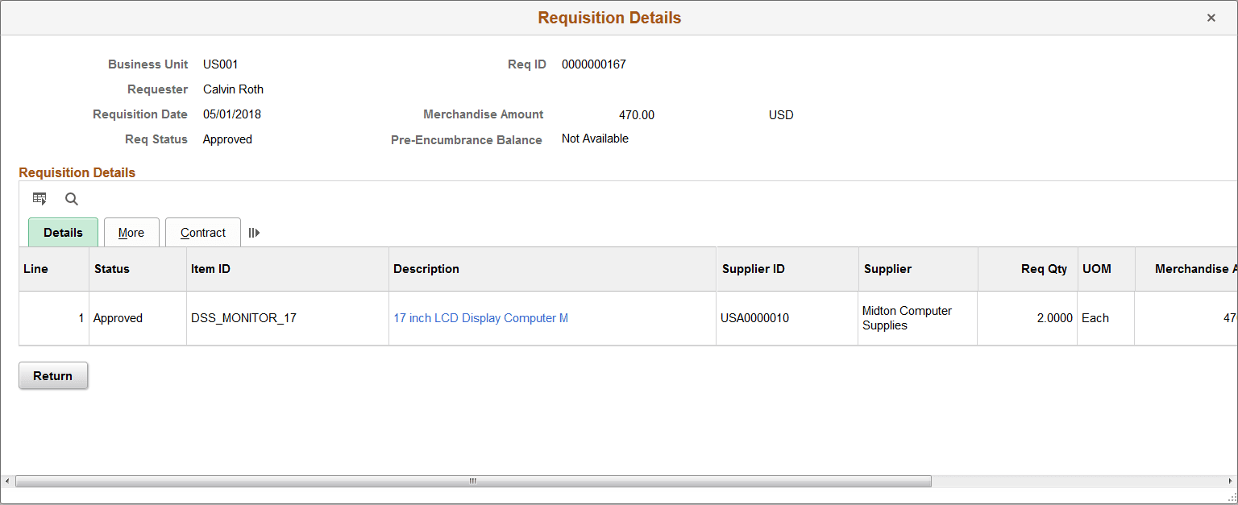This screenshot has height=505, width=1238.
Task: Open the grid actions menu icon
Action: point(39,198)
